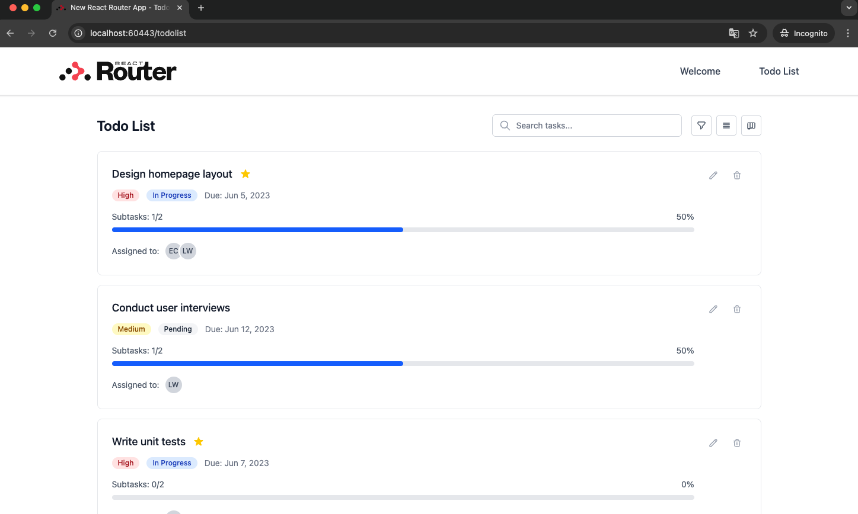Delete the Write unit tests task
This screenshot has height=514, width=858.
tap(737, 443)
